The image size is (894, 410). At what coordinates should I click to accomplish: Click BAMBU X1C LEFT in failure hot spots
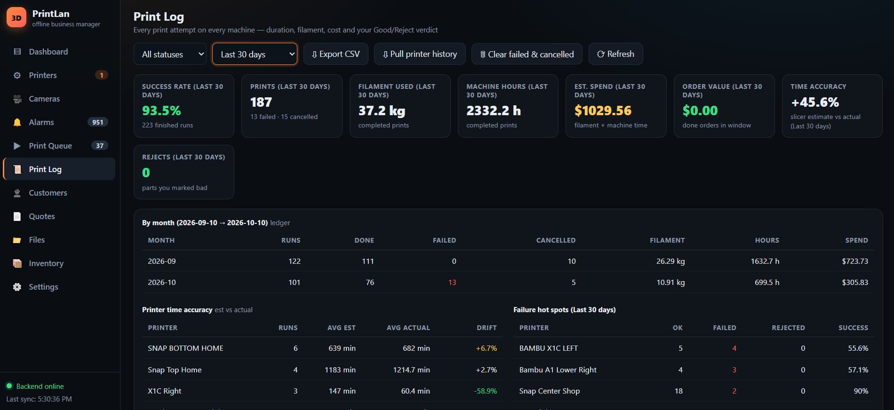tap(549, 348)
